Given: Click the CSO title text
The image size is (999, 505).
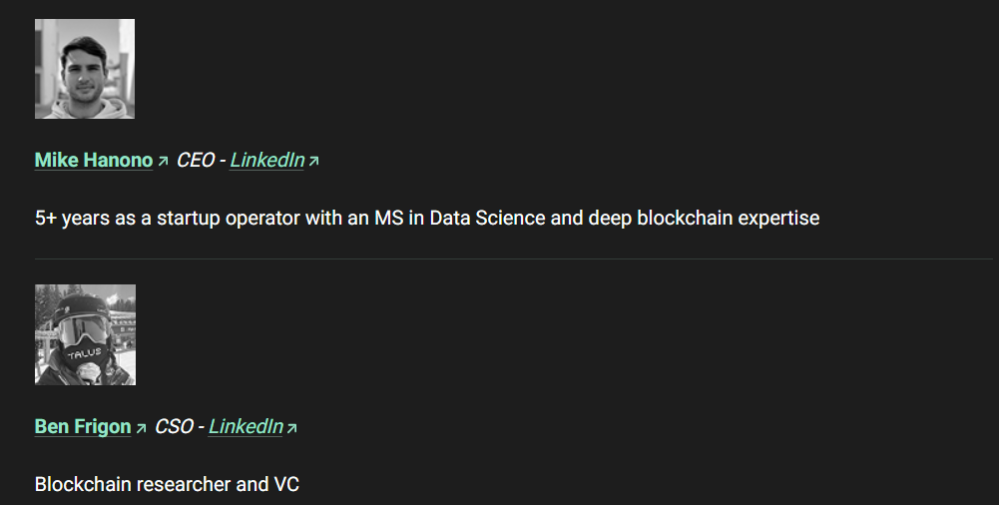Looking at the screenshot, I should point(174,426).
